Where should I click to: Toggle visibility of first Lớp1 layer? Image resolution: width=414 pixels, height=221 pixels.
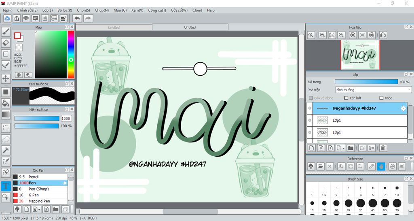(x=310, y=120)
